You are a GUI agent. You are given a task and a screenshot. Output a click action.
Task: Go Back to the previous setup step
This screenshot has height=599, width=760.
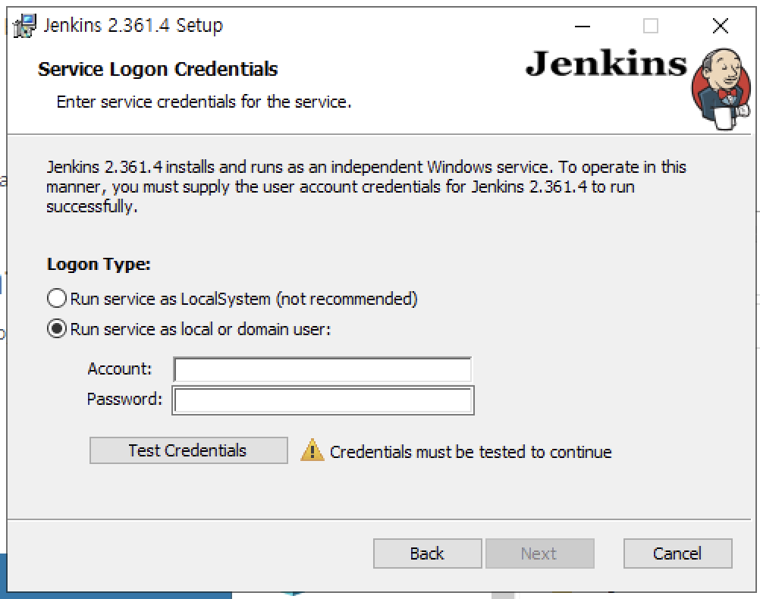pos(428,554)
